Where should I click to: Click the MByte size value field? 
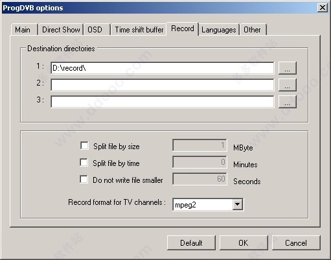200,145
